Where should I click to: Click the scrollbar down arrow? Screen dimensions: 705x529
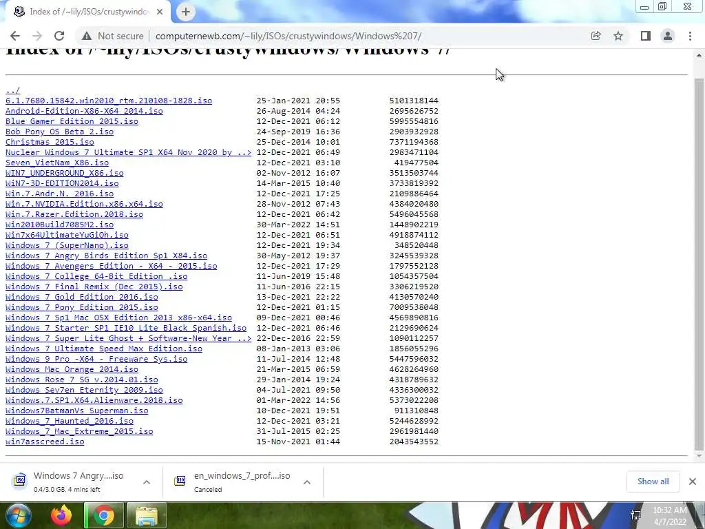coord(699,456)
